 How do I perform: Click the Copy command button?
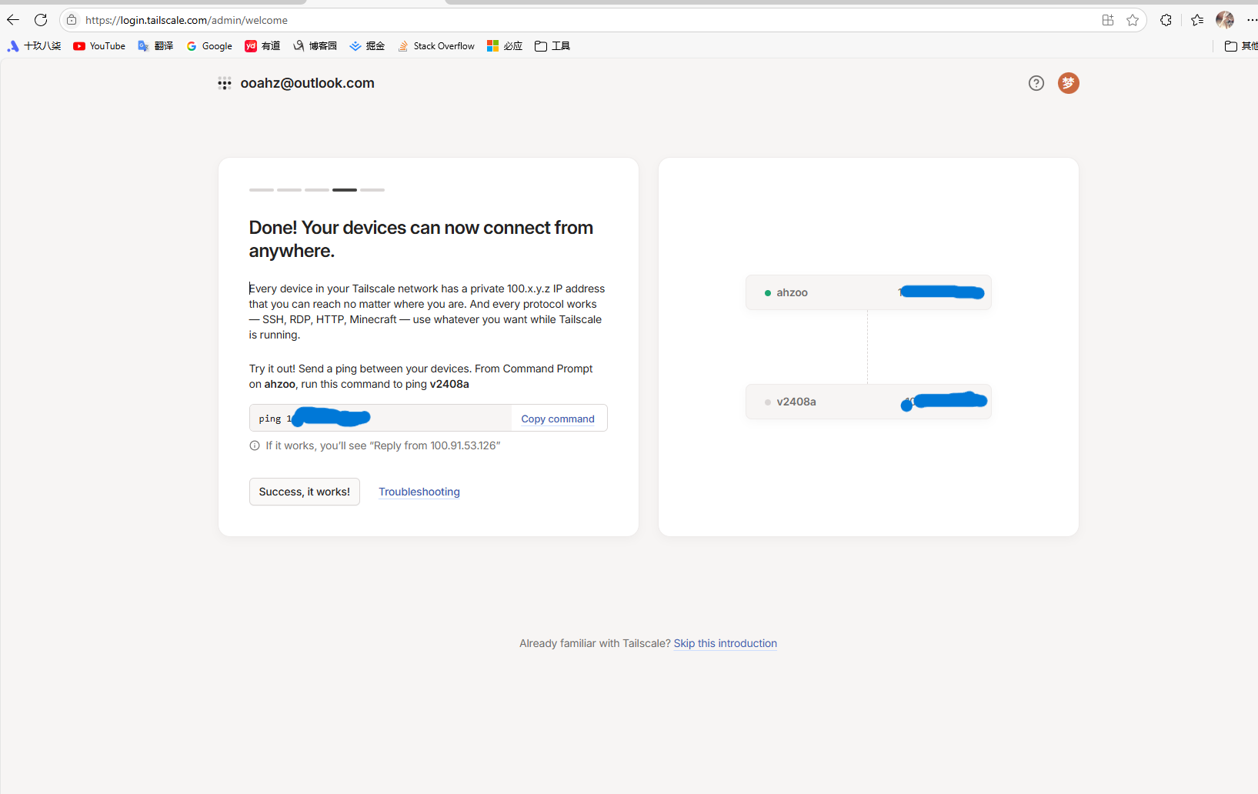click(x=558, y=419)
